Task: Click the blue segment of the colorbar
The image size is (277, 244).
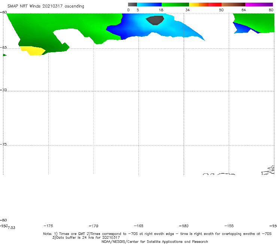Action: [x=149, y=5]
